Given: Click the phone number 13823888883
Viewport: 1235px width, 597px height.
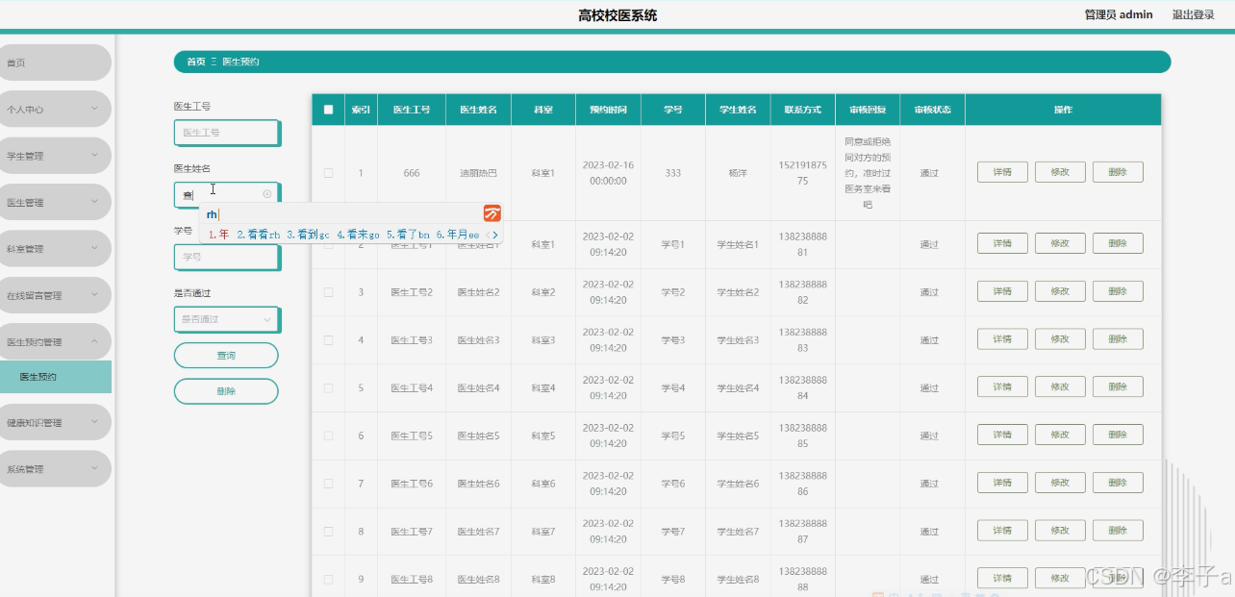Looking at the screenshot, I should [x=803, y=340].
